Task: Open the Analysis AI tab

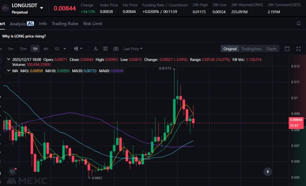Action: coord(22,24)
